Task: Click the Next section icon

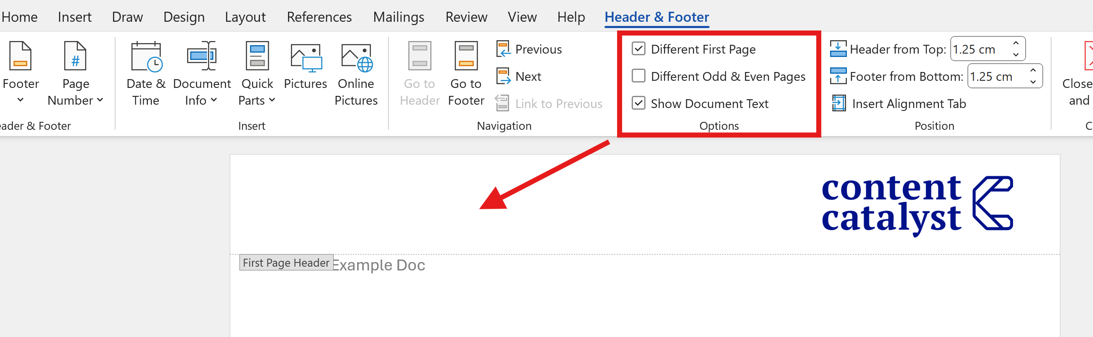Action: pyautogui.click(x=503, y=76)
